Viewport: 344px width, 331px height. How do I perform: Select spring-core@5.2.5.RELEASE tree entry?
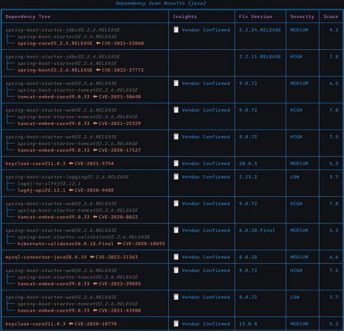pos(55,43)
